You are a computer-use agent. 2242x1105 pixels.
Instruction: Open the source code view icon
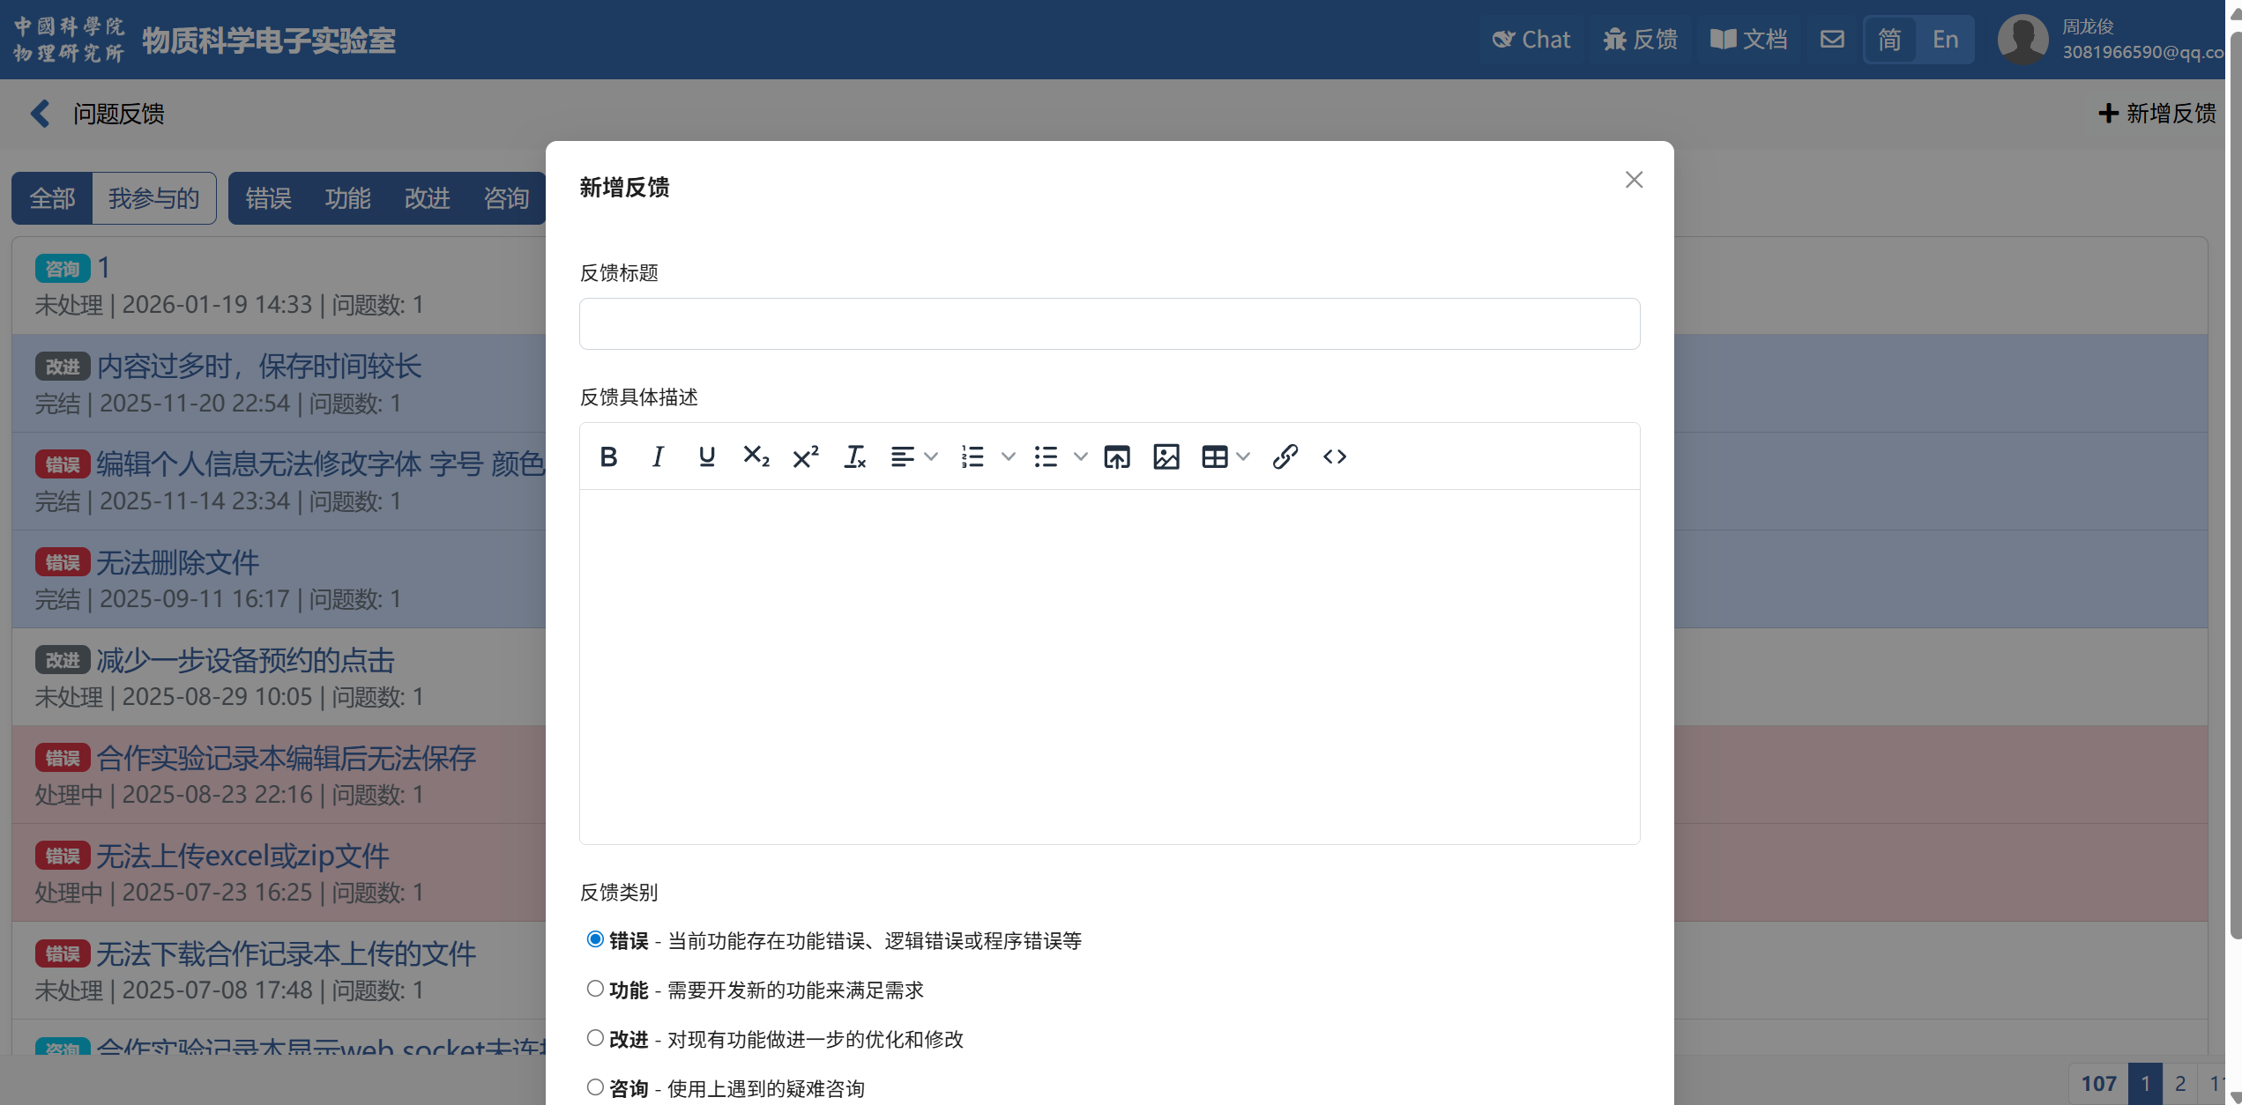click(x=1334, y=456)
